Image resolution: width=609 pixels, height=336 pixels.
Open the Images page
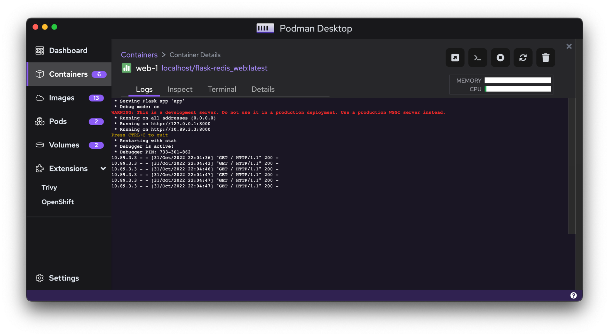click(x=69, y=98)
